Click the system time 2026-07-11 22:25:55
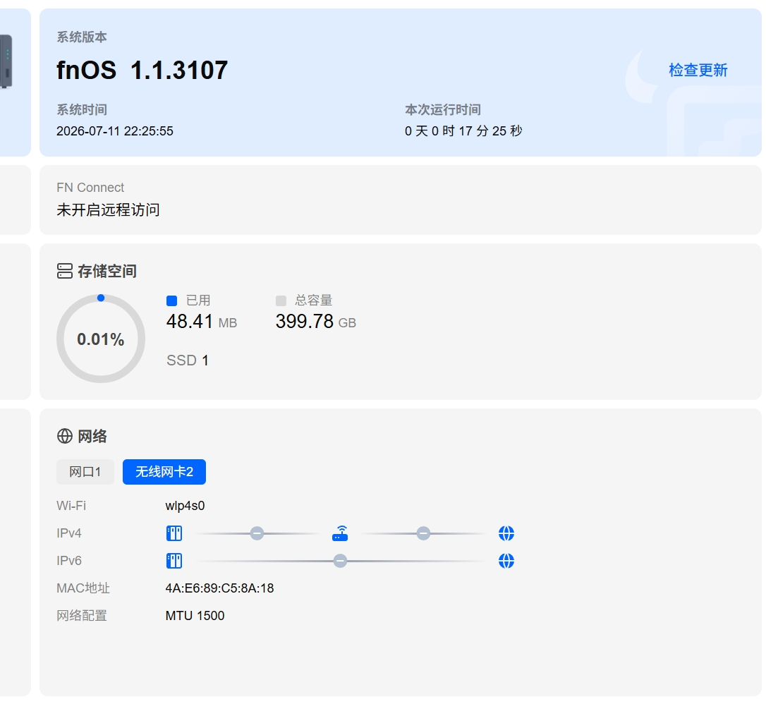Viewport: 766px width, 728px height. coord(115,131)
